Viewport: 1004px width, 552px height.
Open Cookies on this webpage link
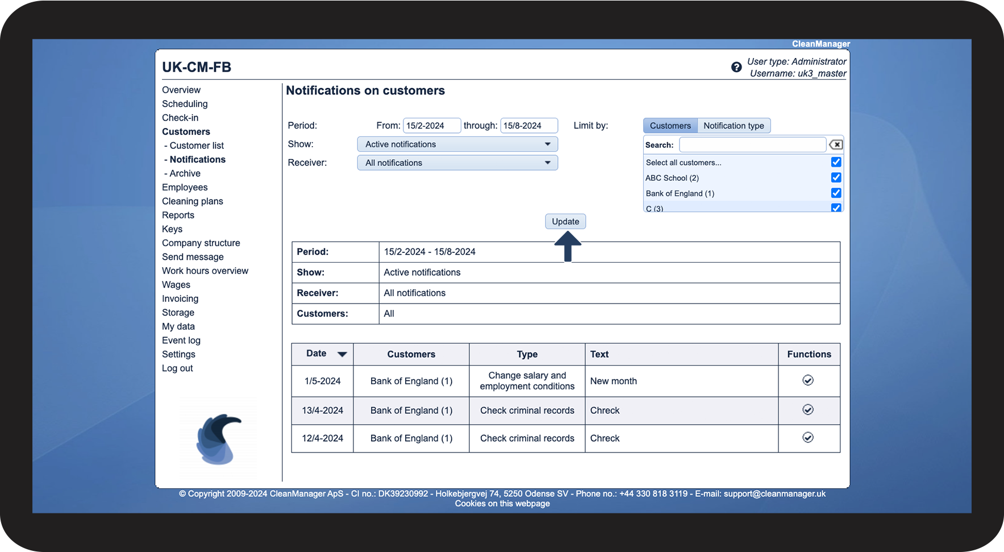pyautogui.click(x=502, y=504)
